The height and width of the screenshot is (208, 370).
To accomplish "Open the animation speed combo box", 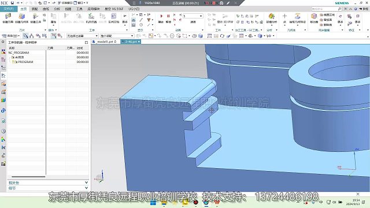I will pyautogui.click(x=193, y=16).
